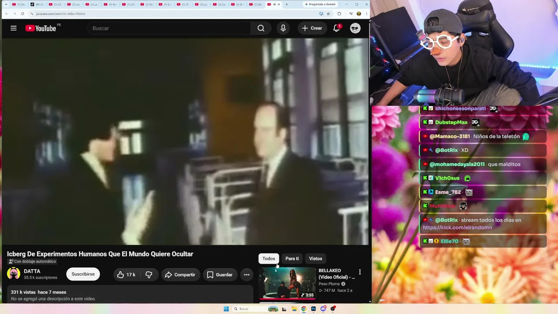Click the 'Con doblaje automático' badge

point(32,262)
